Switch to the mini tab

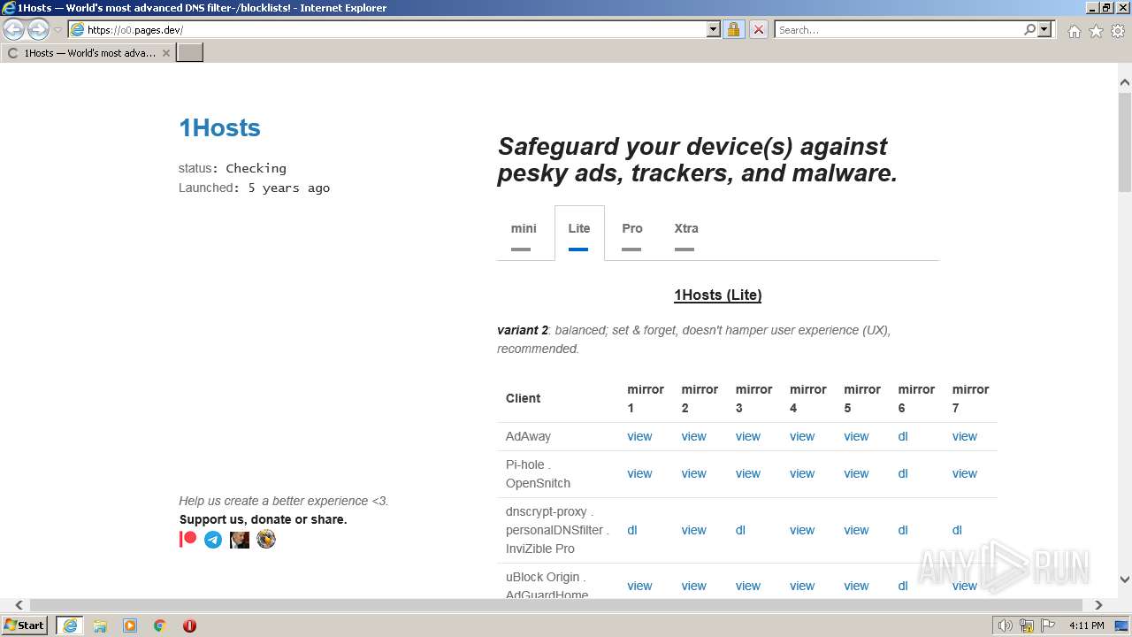[524, 234]
